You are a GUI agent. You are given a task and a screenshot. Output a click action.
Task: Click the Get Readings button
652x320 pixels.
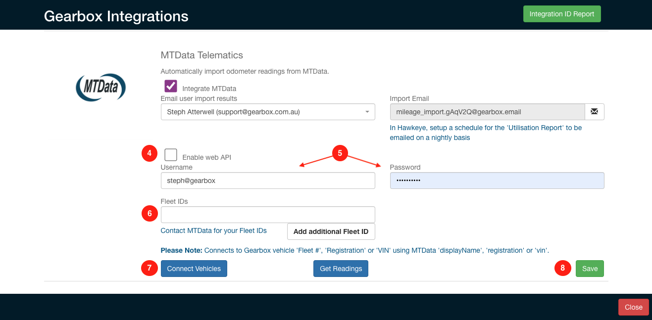[x=341, y=268]
